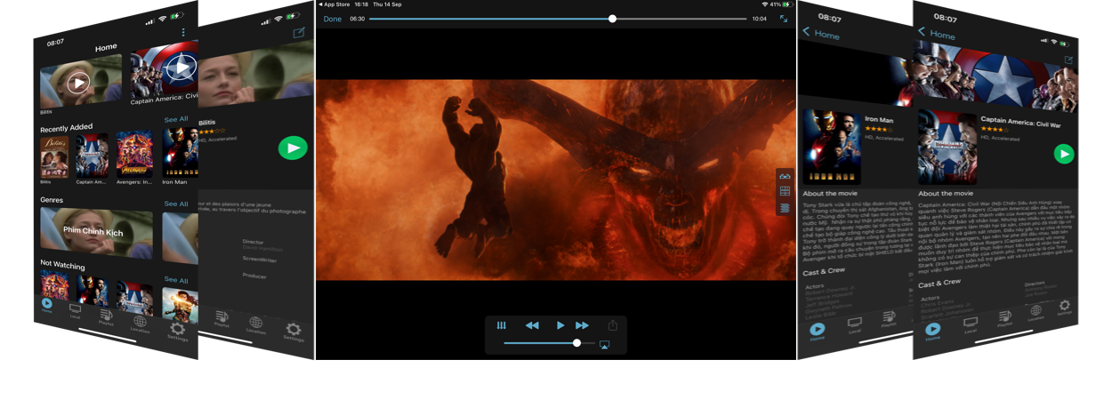The image size is (1112, 400).
Task: Toggle fullscreen with the top-right expand arrows
Action: coord(784,19)
